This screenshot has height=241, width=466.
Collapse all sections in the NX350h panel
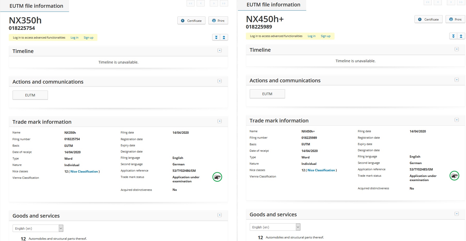point(224,38)
